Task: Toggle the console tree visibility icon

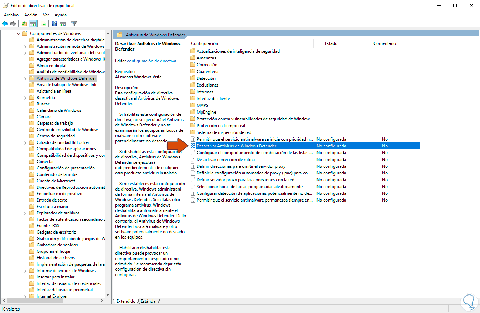Action: (x=32, y=24)
